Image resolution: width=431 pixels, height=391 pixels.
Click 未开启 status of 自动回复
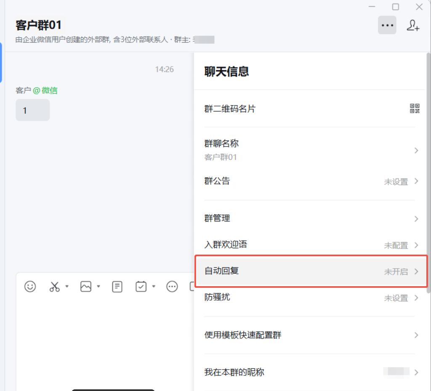click(396, 272)
